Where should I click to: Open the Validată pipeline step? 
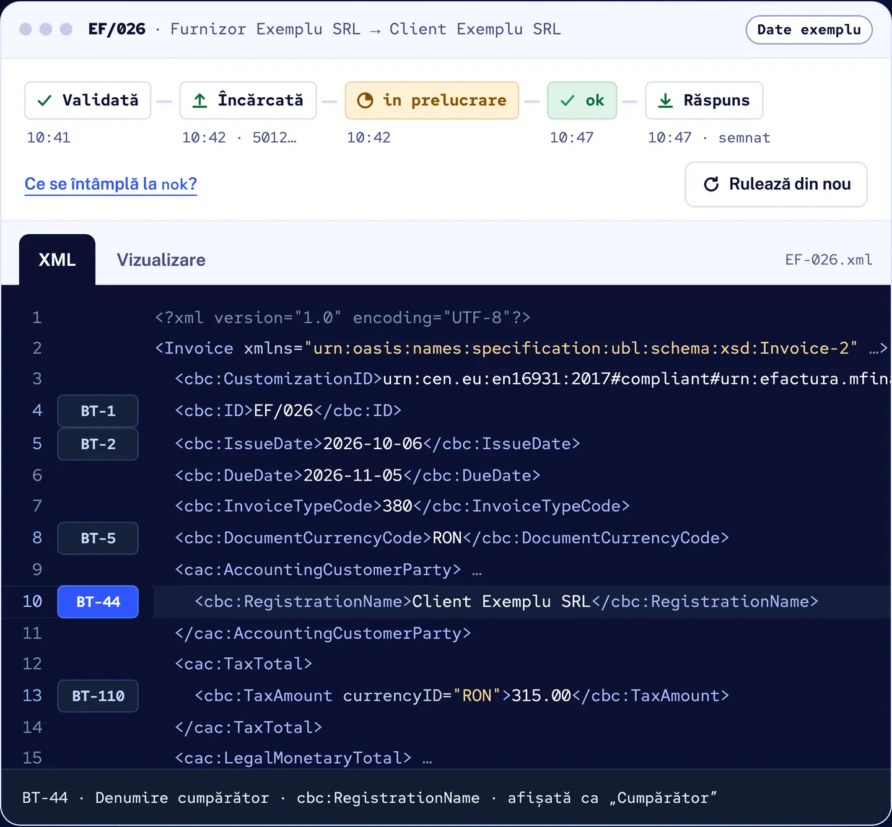coord(88,100)
